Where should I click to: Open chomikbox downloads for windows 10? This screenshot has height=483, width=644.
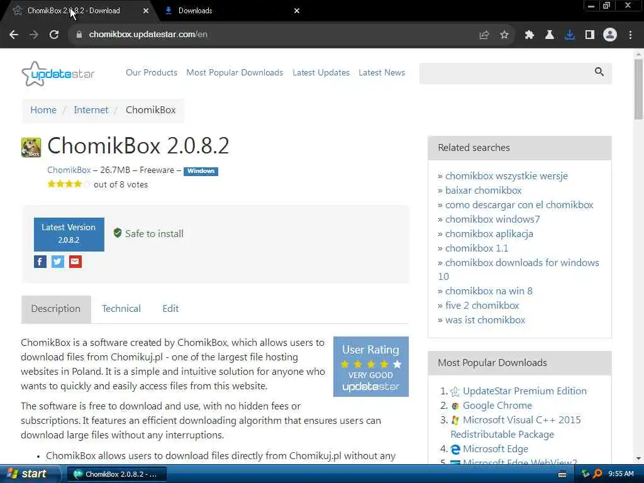click(519, 269)
